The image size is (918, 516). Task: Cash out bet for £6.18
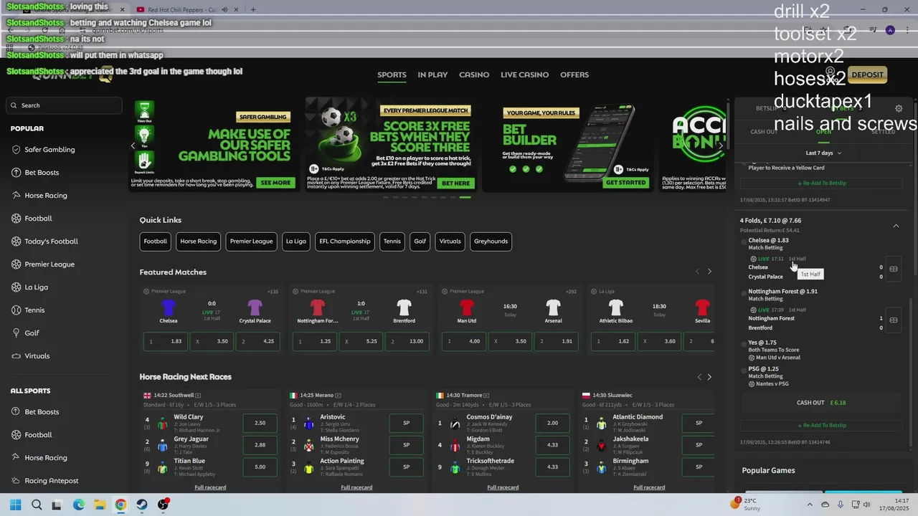pos(822,403)
